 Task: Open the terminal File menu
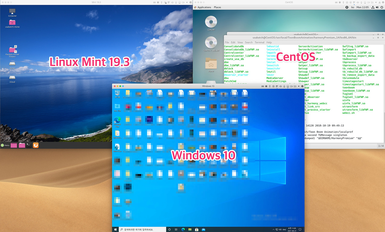(x=227, y=42)
